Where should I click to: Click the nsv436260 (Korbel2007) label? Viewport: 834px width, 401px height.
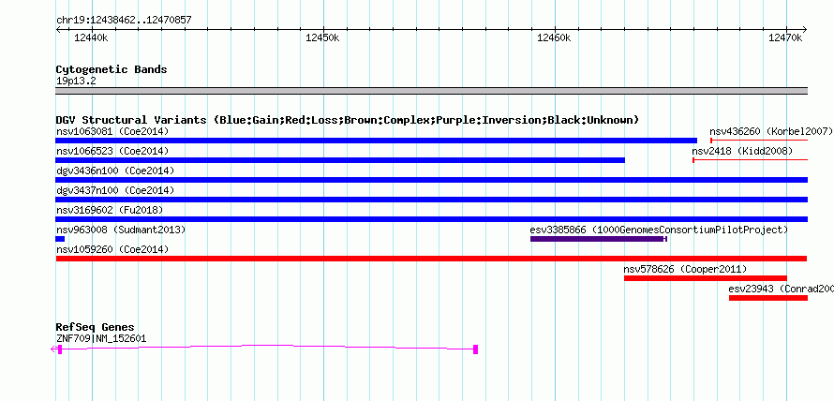click(x=770, y=131)
